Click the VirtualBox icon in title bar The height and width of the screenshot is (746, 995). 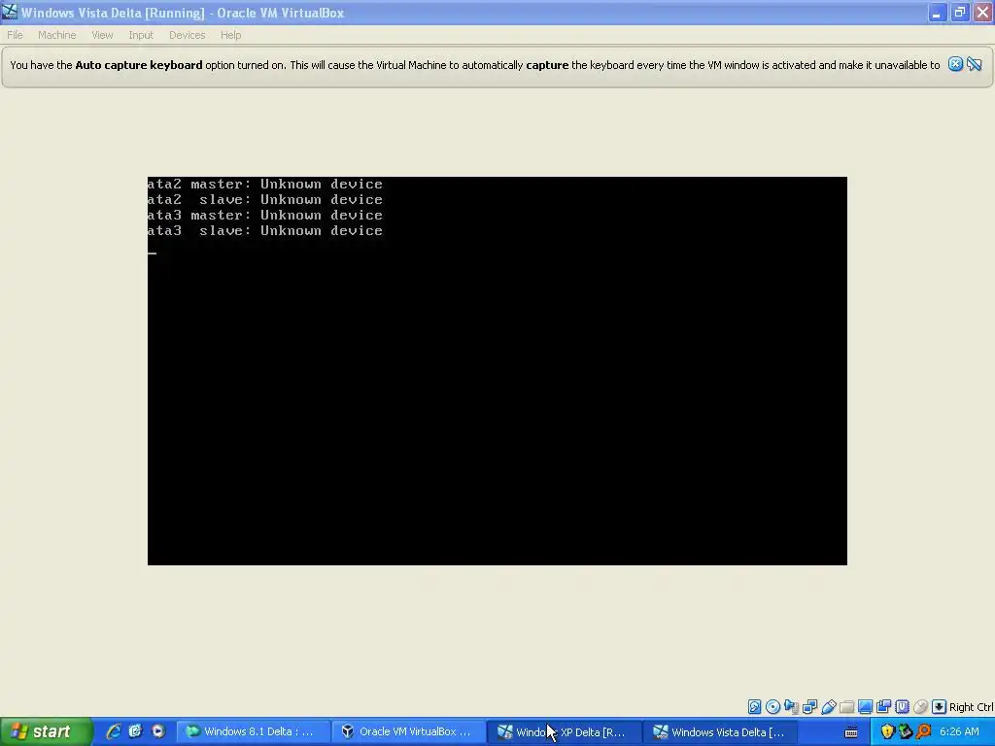[x=10, y=12]
